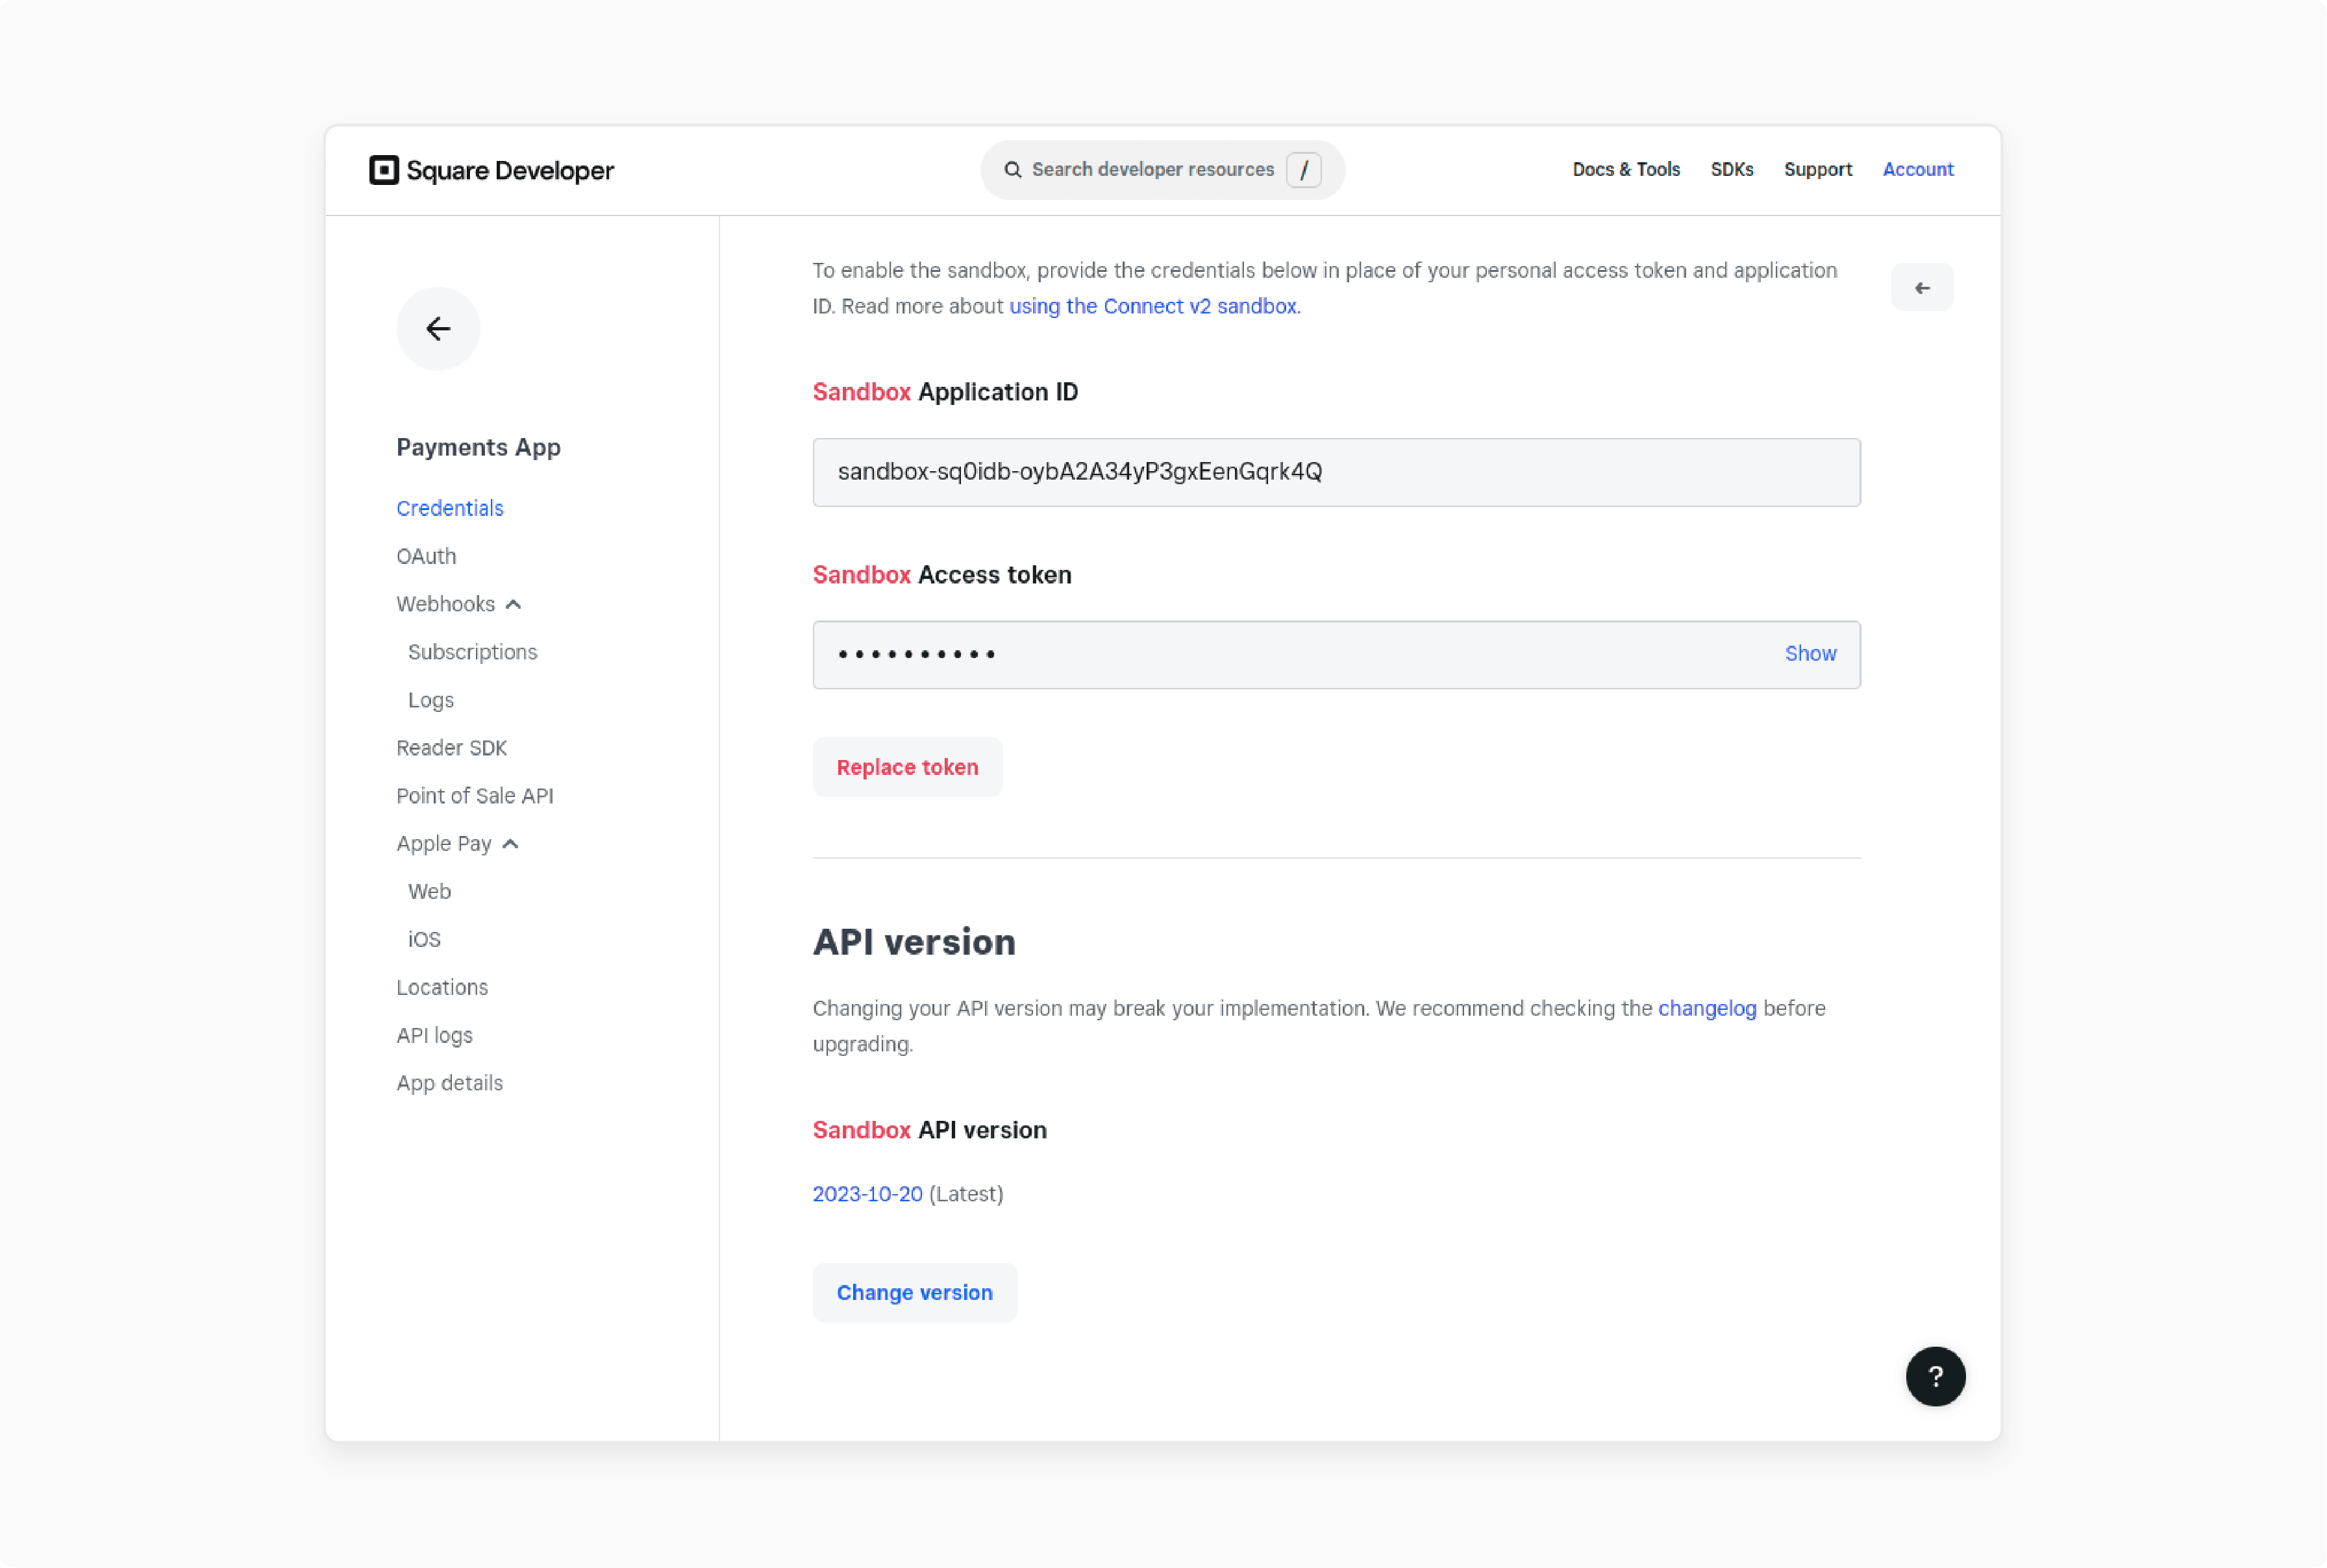
Task: Open Point of Sale API settings
Action: coord(474,796)
